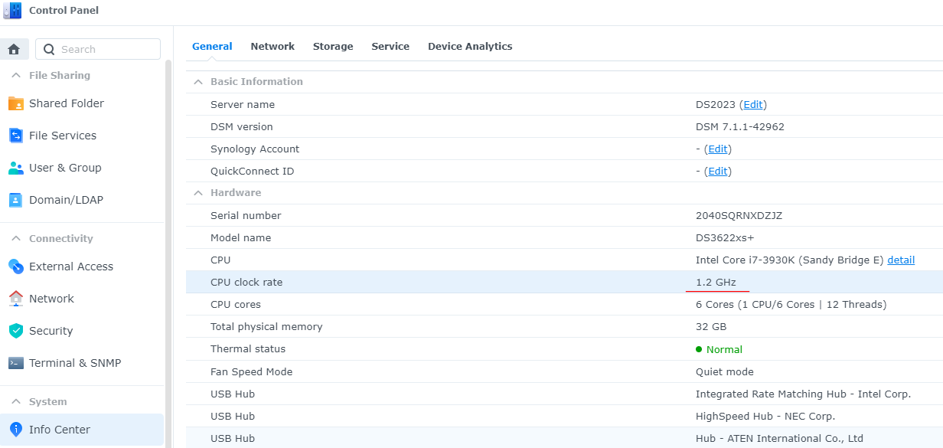Open Info Center via its icon
943x448 pixels.
(15, 430)
